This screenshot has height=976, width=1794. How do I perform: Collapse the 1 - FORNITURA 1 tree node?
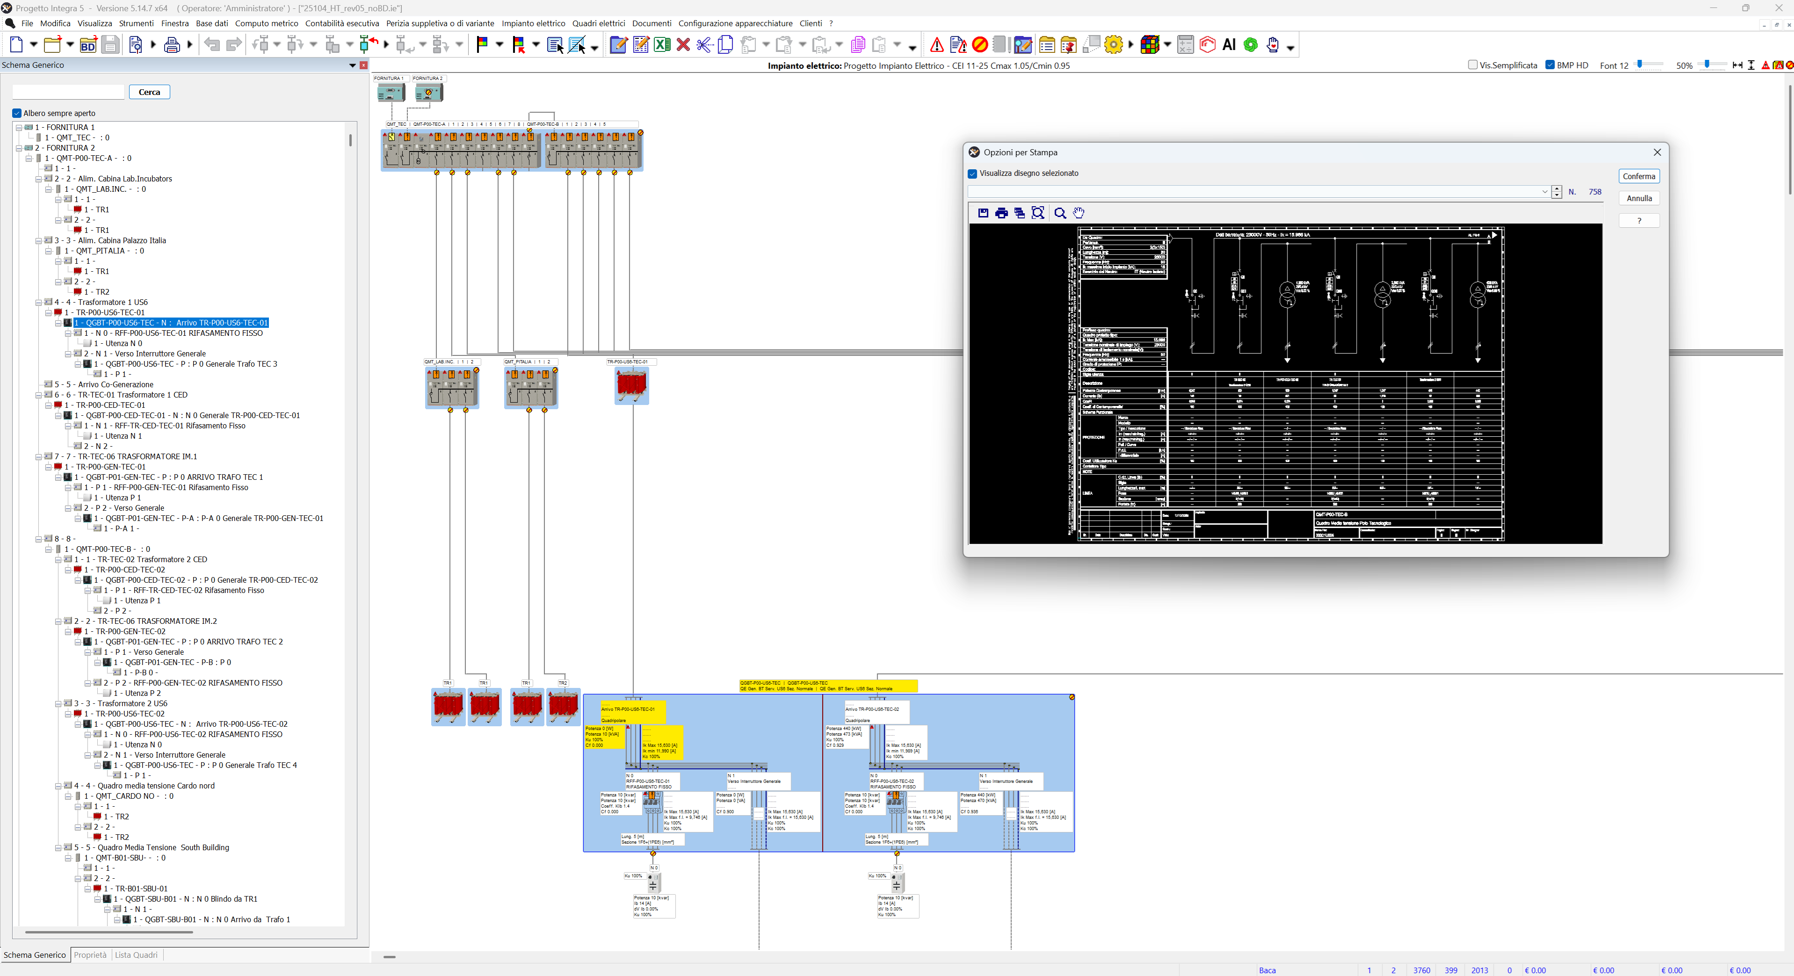click(x=19, y=127)
